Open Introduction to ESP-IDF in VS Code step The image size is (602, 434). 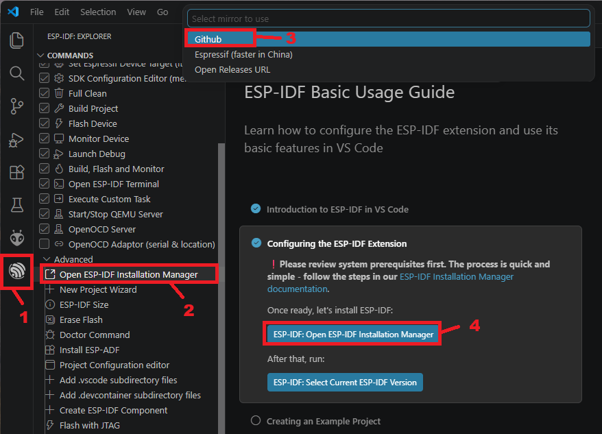(337, 209)
